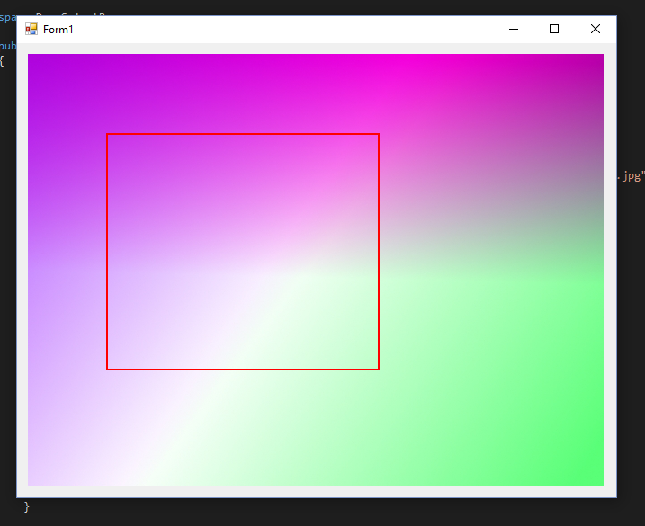Click empty title bar area right of Form1 text
Image resolution: width=645 pixels, height=526 pixels.
tap(270, 29)
